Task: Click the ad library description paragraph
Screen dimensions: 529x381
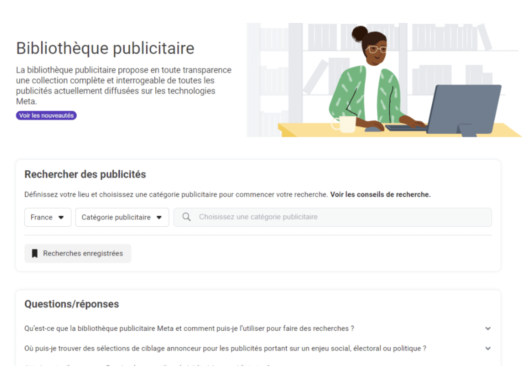Action: pyautogui.click(x=124, y=86)
